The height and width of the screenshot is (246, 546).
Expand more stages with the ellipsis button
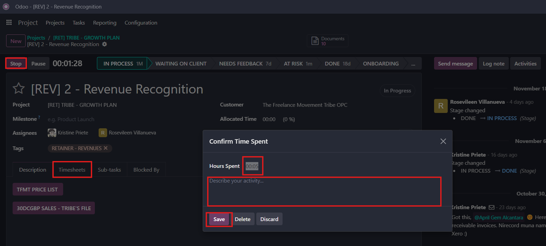click(x=413, y=64)
